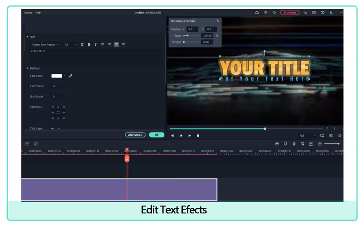Viewport: 363px width, 226px height.
Task: Click the text line height icon
Action: tap(82, 44)
